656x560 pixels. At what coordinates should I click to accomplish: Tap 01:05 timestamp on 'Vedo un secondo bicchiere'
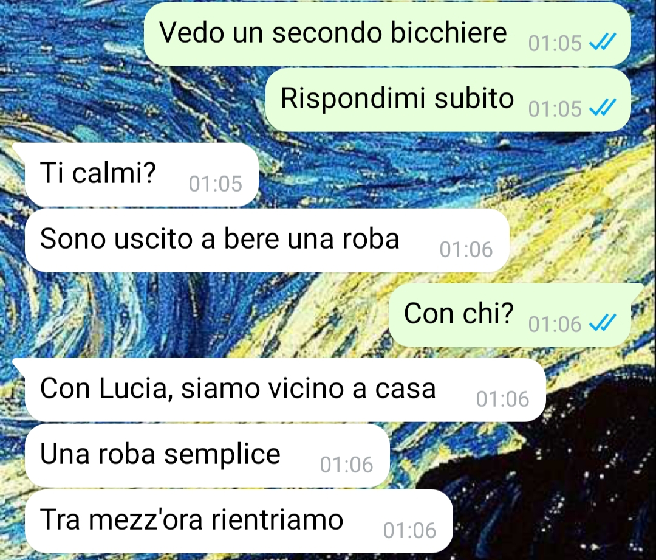[555, 43]
